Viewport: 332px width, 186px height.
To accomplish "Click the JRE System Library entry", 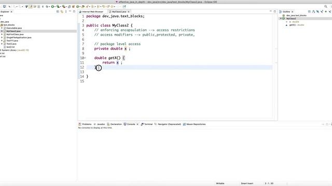I will point(15,50).
